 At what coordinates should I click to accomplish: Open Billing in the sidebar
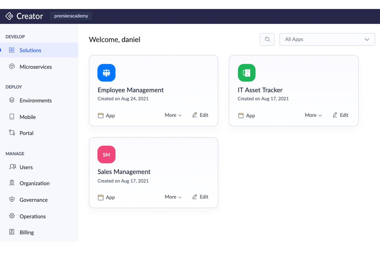[27, 232]
